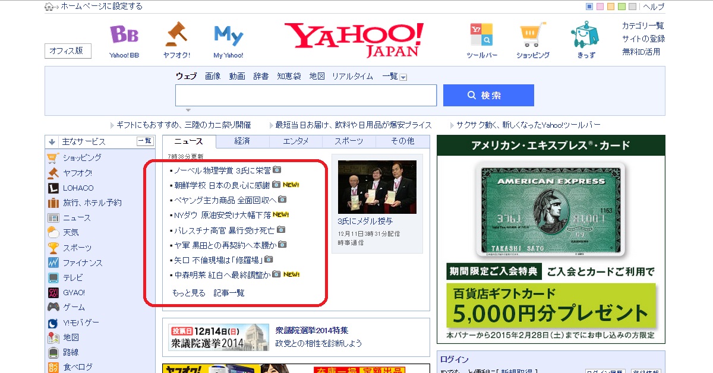Click the 一覧 button in 主なサービス header
713x373 pixels.
coord(145,141)
